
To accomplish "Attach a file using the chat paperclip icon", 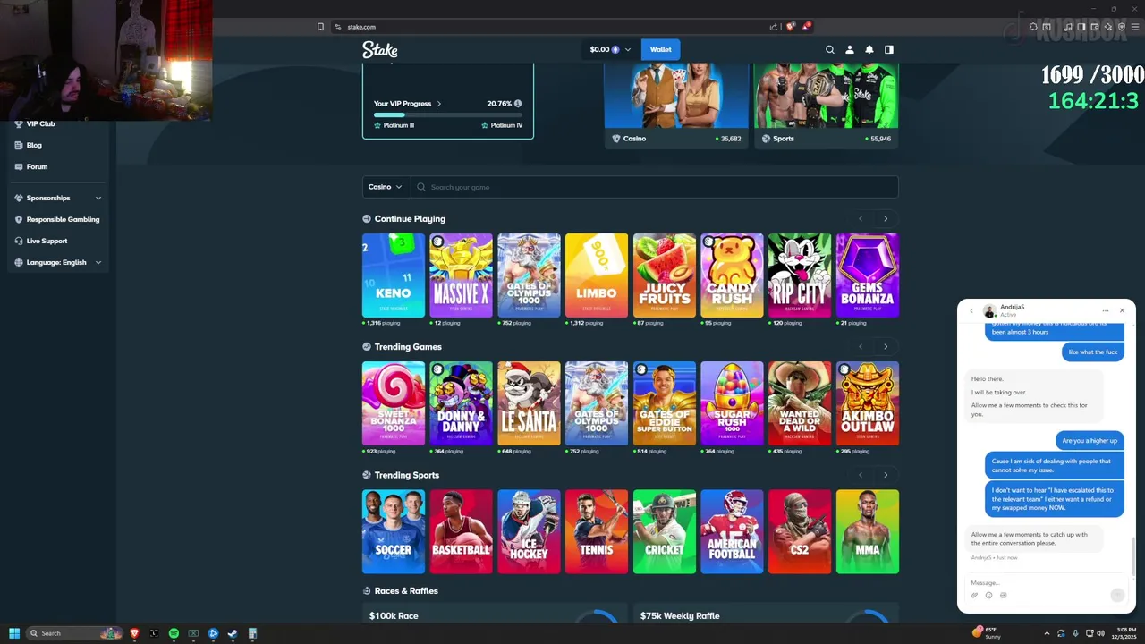I will 975,596.
